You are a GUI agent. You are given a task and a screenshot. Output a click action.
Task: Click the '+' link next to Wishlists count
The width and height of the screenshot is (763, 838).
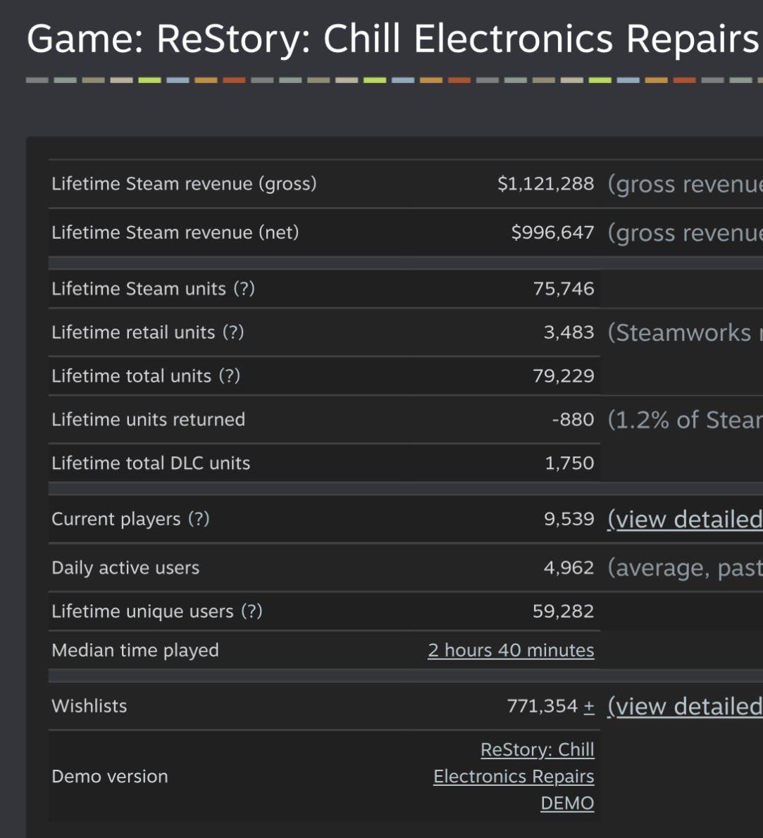pos(589,706)
